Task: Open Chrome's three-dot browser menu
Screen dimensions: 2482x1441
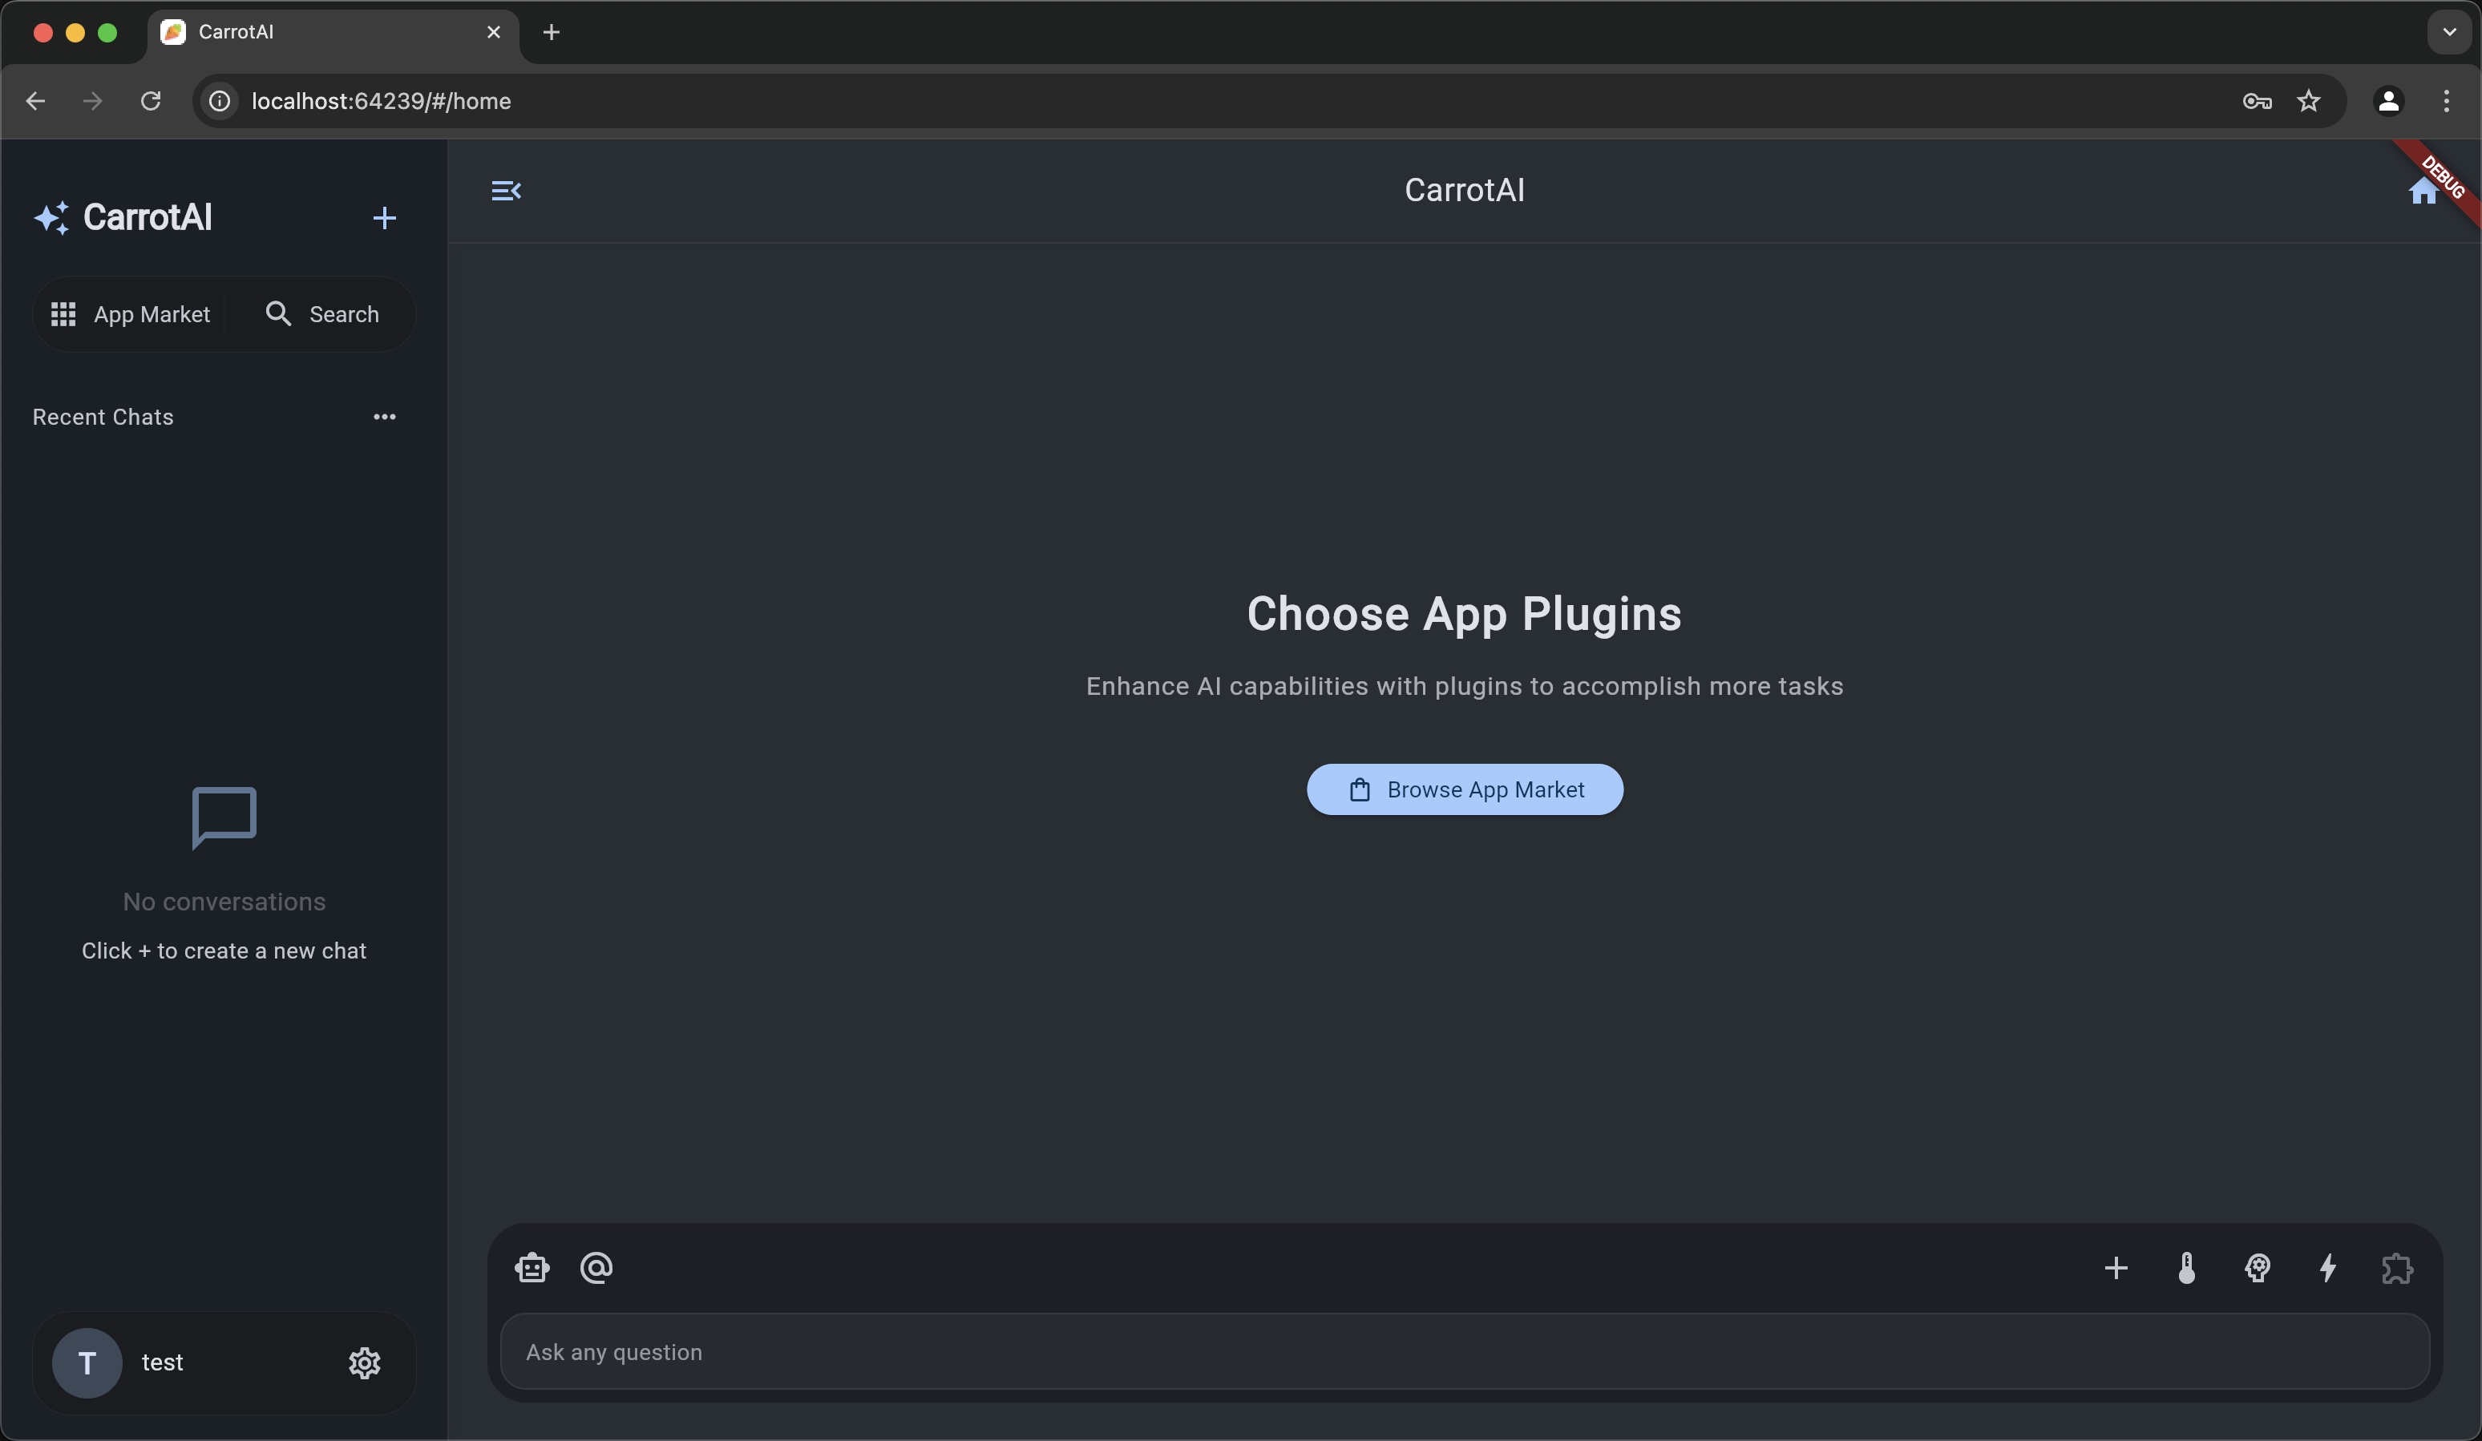Action: coord(2447,100)
